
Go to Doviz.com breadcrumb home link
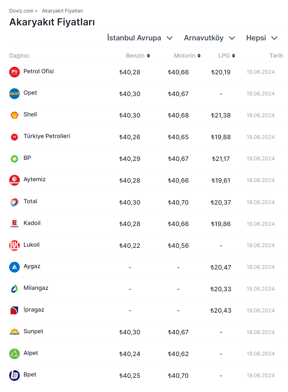point(21,11)
